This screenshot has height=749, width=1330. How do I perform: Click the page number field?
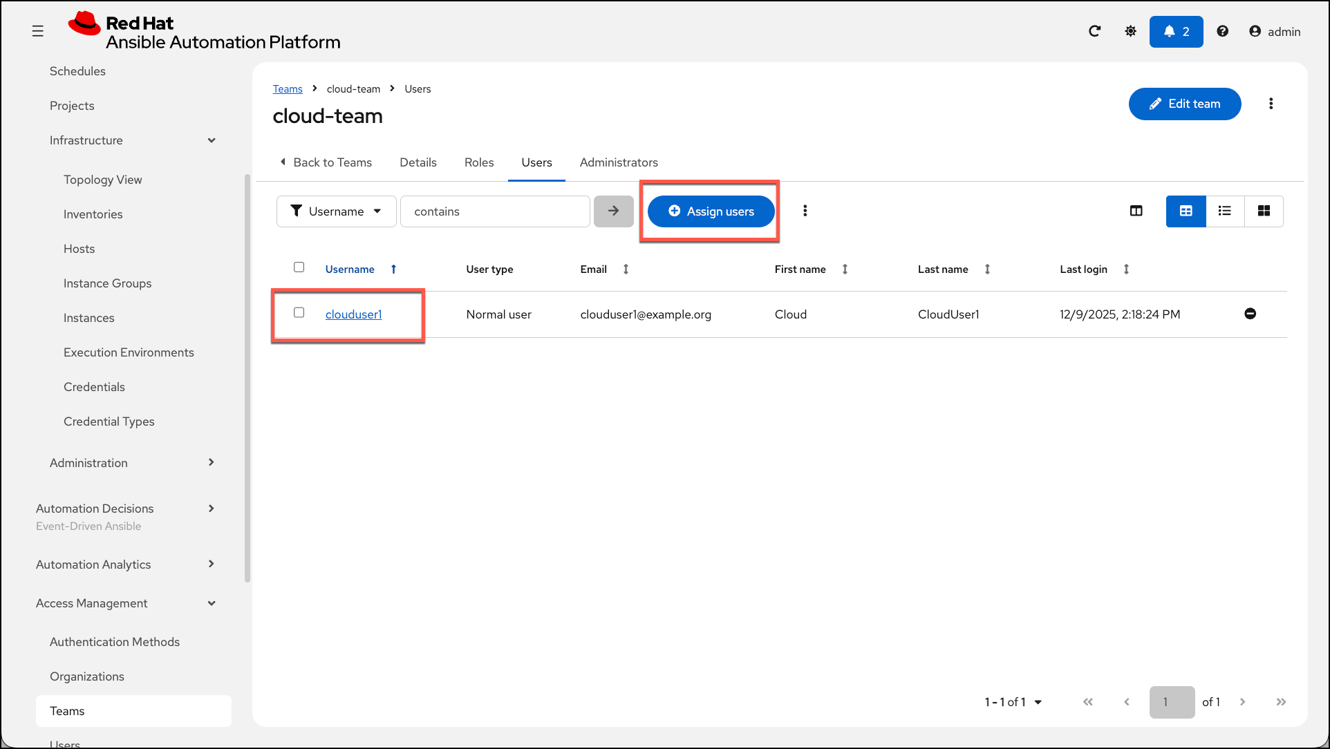[x=1172, y=702]
